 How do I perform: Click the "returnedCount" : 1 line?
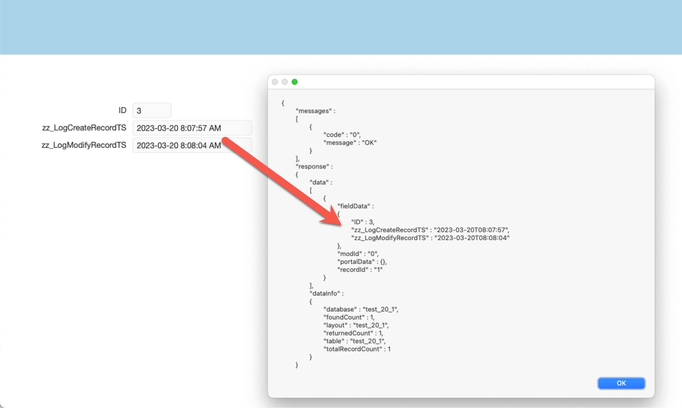coord(353,333)
